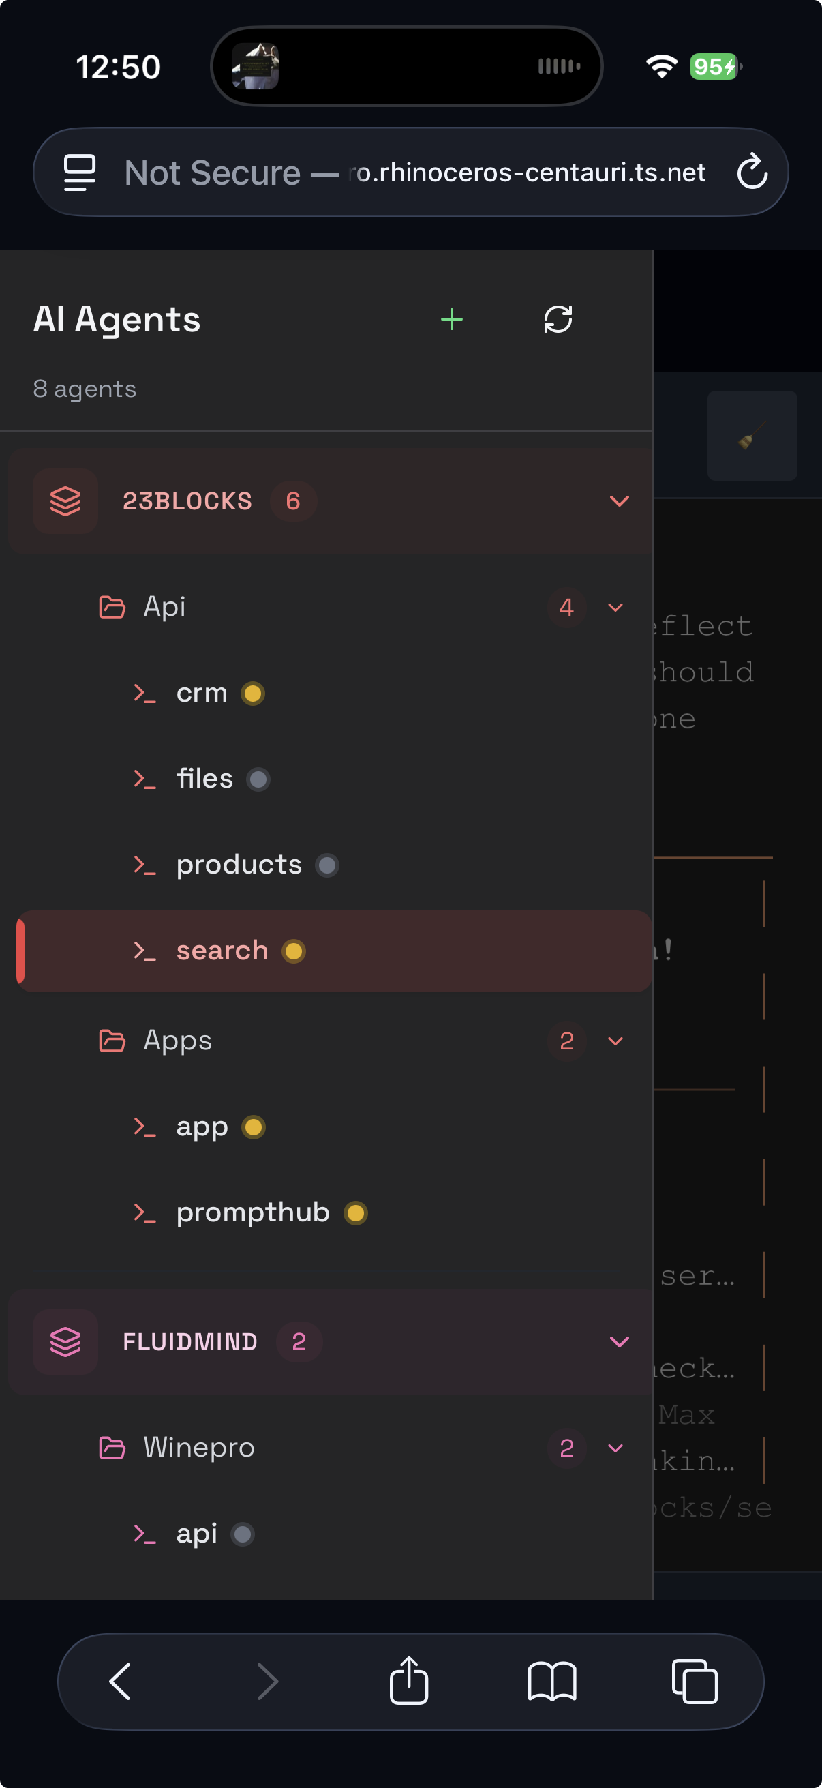Click the broom icon in the right panel
This screenshot has height=1788, width=822.
752,436
